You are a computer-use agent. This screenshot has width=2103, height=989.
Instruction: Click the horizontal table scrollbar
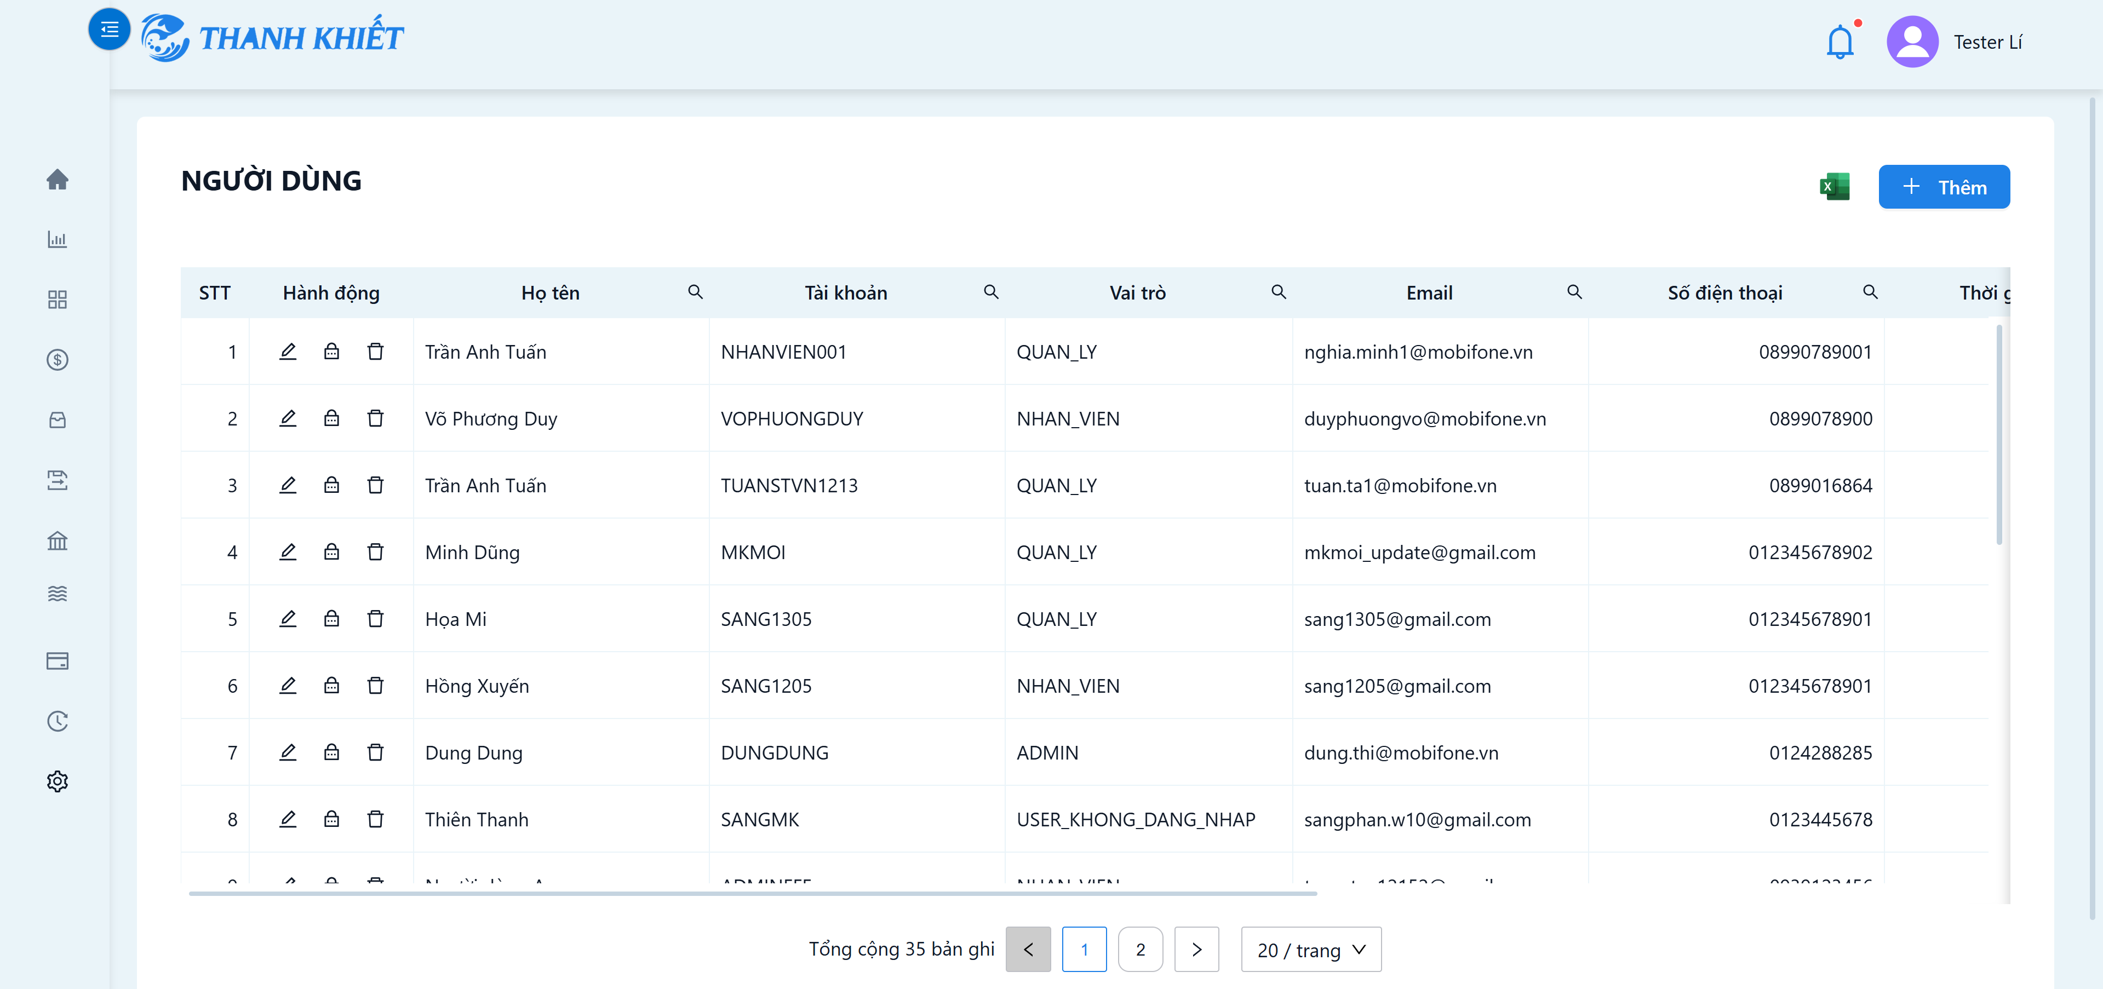pyautogui.click(x=752, y=894)
